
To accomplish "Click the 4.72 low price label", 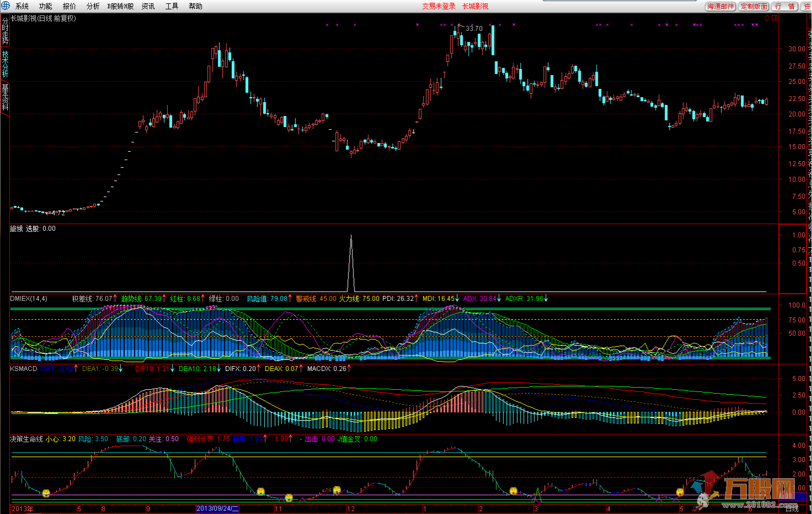I will point(59,213).
